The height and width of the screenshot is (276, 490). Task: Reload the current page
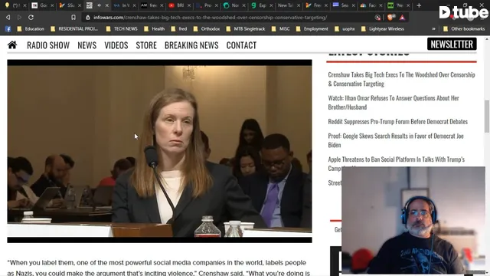coord(31,17)
